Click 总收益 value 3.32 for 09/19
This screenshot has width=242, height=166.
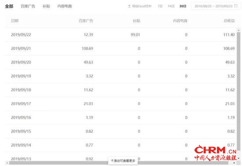(231, 76)
